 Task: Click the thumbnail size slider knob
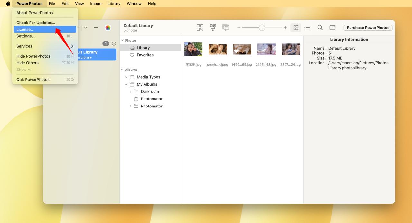point(262,28)
